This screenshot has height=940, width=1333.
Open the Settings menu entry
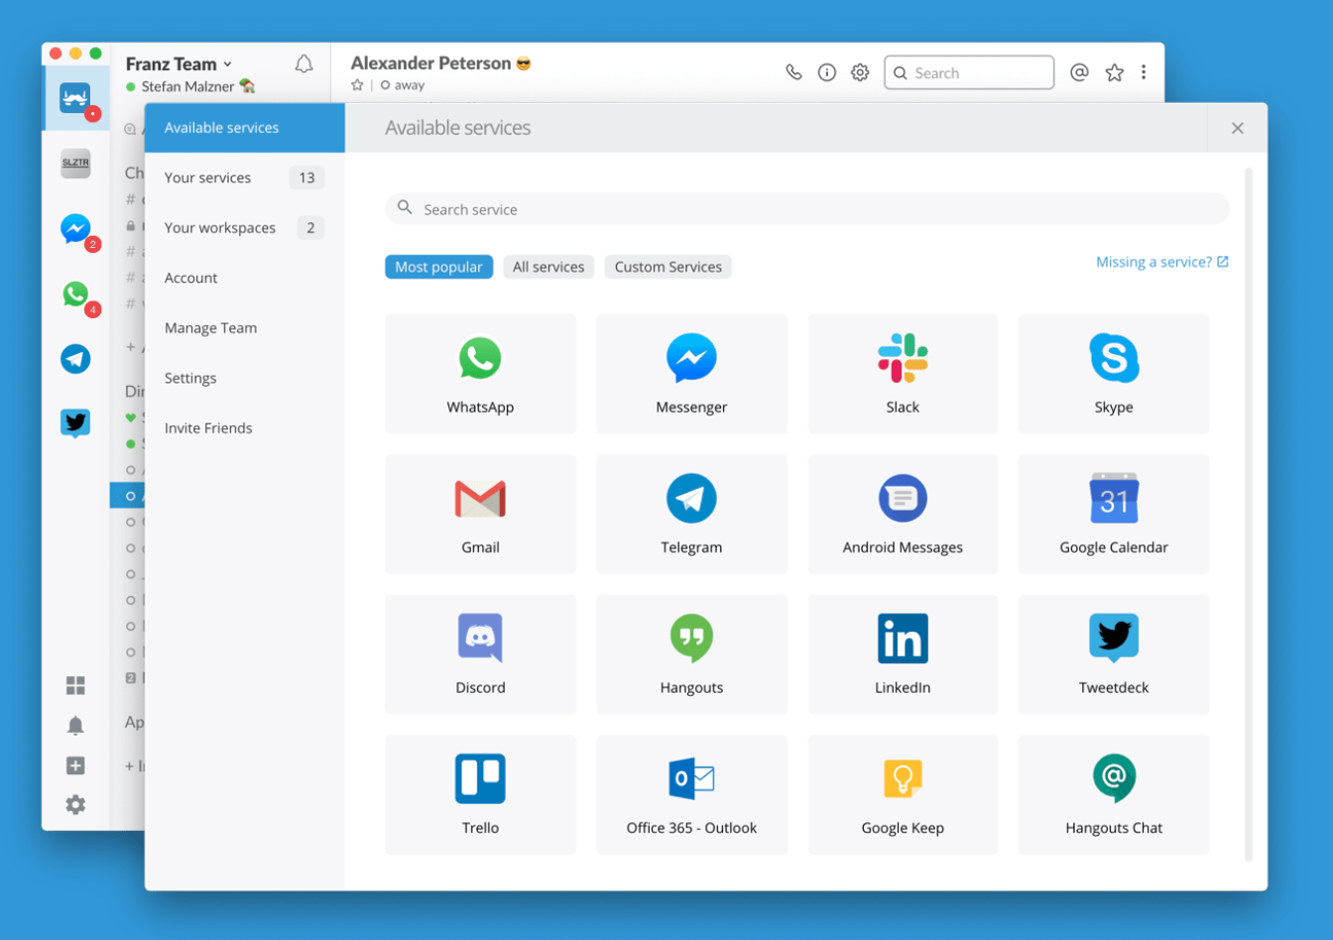pos(245,378)
